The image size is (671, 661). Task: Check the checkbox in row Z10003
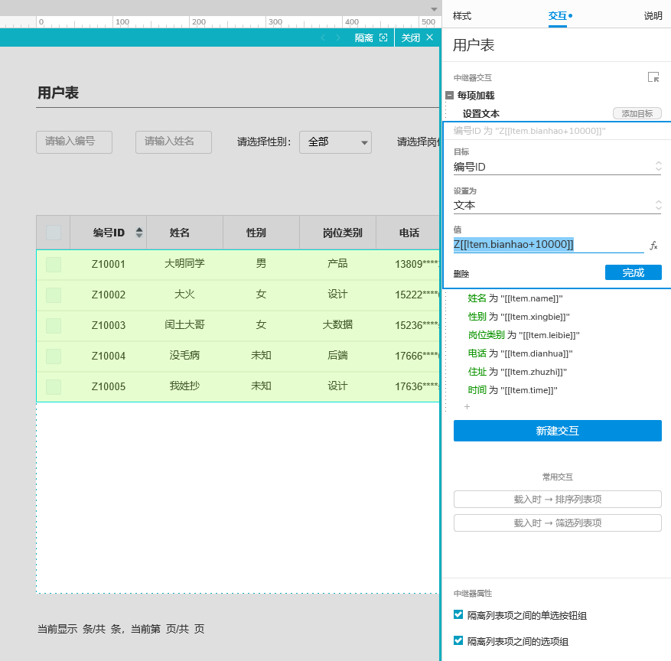point(54,326)
